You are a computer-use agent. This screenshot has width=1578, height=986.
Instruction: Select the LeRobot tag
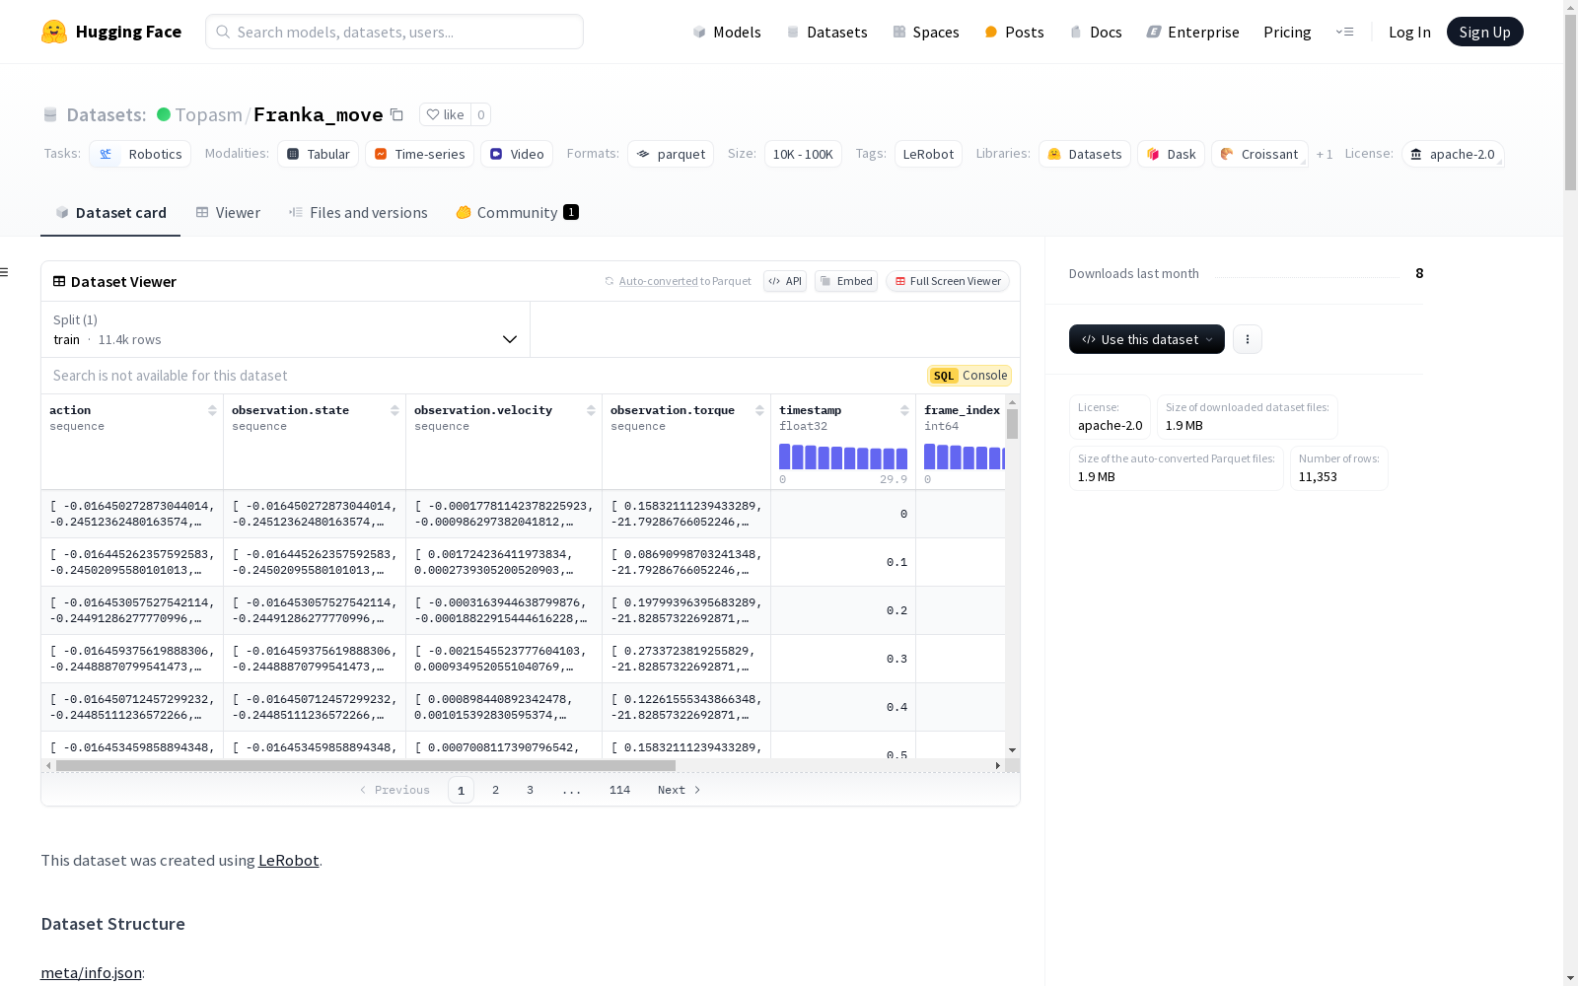click(x=928, y=154)
